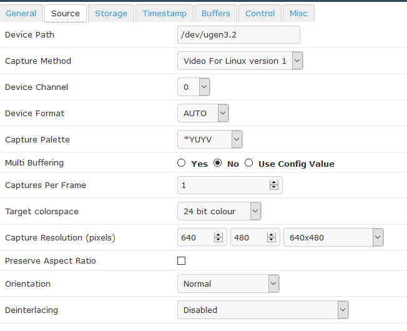Open the Storage tab
Viewport: 407px width, 331px height.
pyautogui.click(x=111, y=13)
